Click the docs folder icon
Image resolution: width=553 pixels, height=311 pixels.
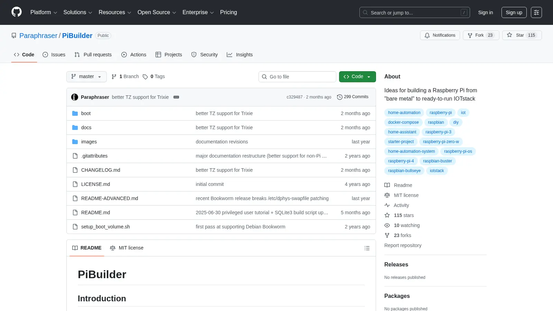tap(75, 128)
